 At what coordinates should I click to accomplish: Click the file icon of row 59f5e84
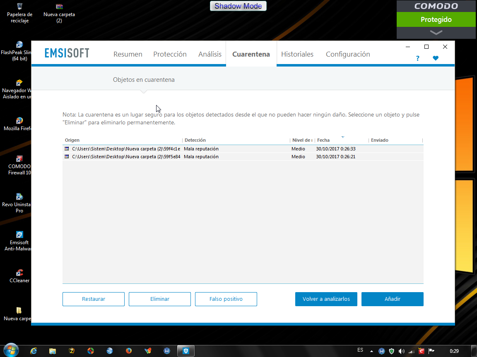tap(67, 157)
